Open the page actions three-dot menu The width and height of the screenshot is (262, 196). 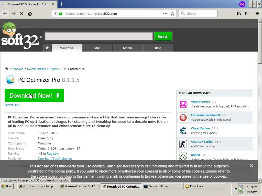click(x=165, y=14)
